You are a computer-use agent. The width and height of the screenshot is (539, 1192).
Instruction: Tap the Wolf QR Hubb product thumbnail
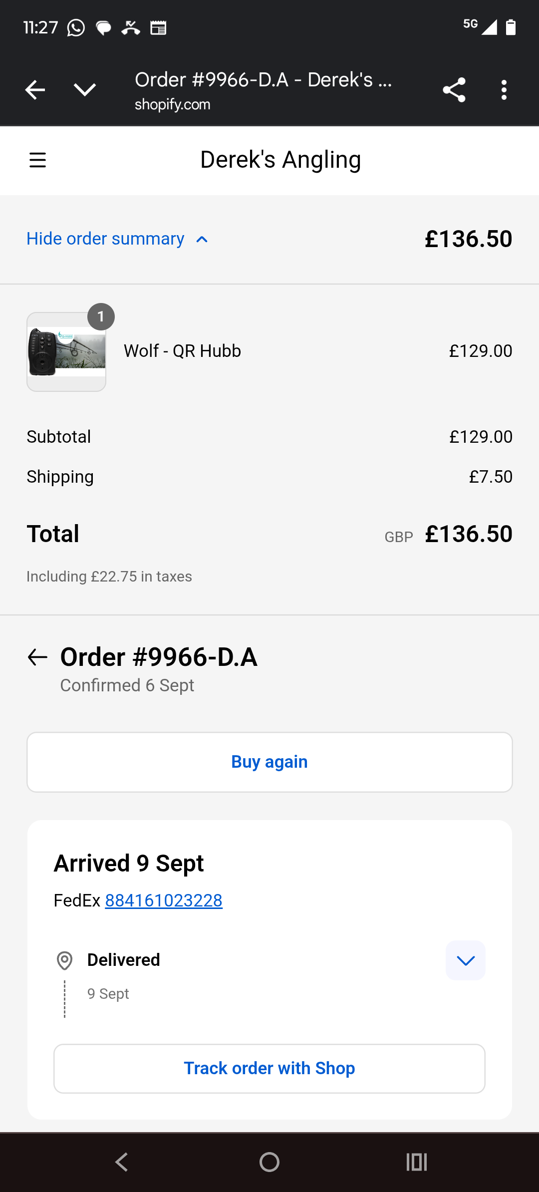click(66, 352)
